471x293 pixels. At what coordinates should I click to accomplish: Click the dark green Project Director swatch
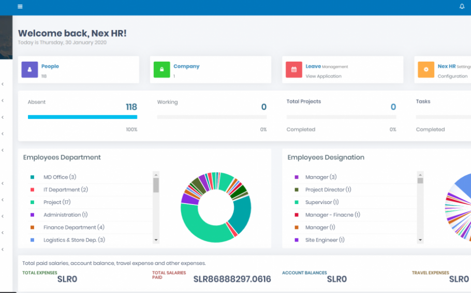pos(297,189)
